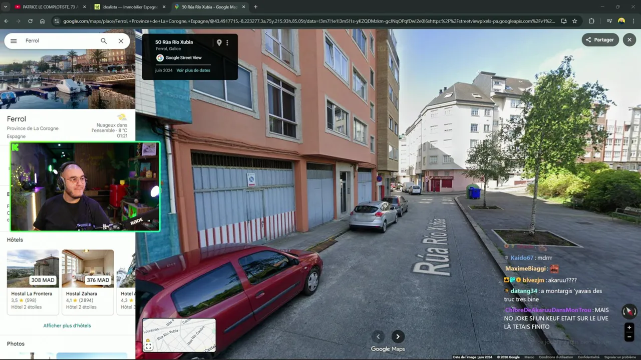The height and width of the screenshot is (360, 641).
Task: Click Signaler un problème footer link
Action: pyautogui.click(x=621, y=357)
